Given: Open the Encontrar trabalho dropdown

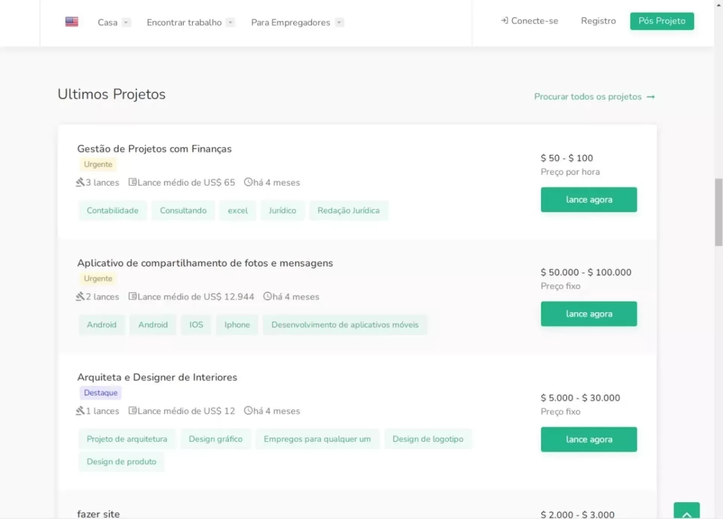Looking at the screenshot, I should 230,23.
